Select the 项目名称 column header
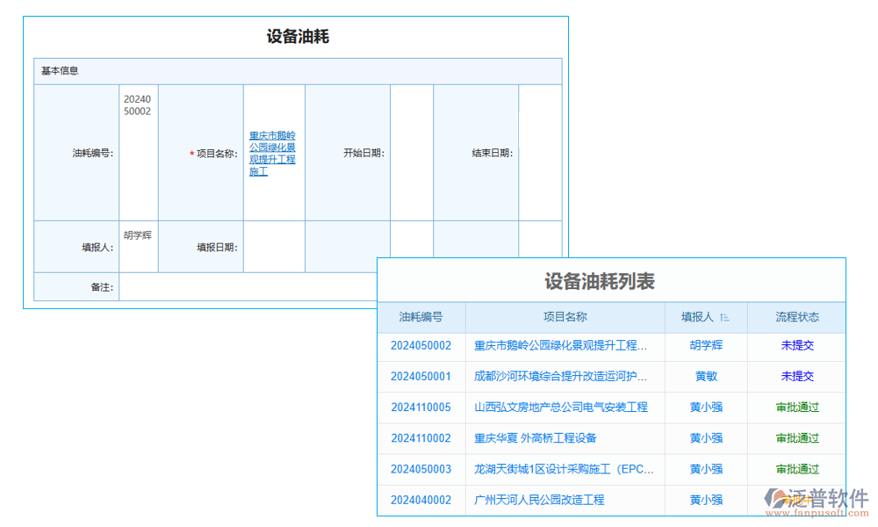 pyautogui.click(x=562, y=317)
